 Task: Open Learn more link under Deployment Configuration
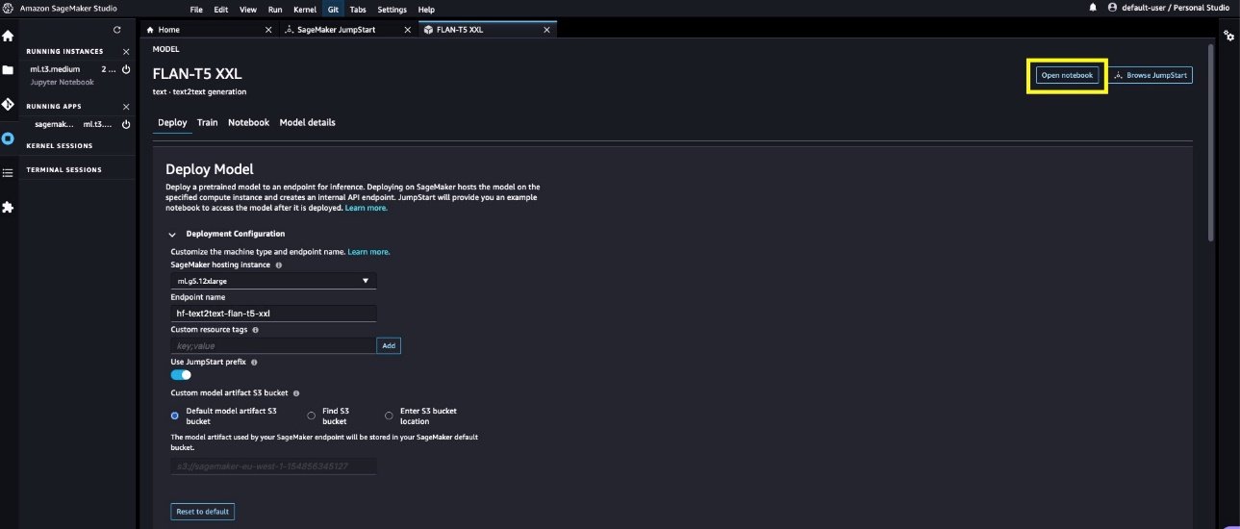click(x=369, y=252)
